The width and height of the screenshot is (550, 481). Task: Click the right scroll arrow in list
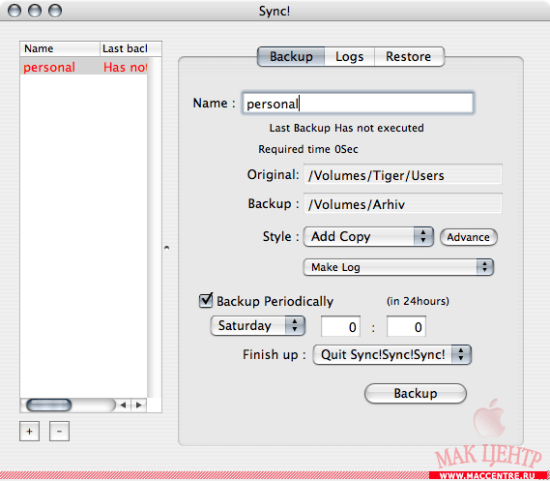(x=139, y=406)
